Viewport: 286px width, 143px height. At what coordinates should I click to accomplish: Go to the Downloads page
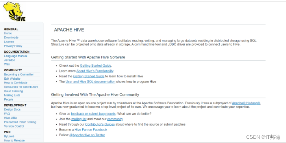[x=11, y=38]
